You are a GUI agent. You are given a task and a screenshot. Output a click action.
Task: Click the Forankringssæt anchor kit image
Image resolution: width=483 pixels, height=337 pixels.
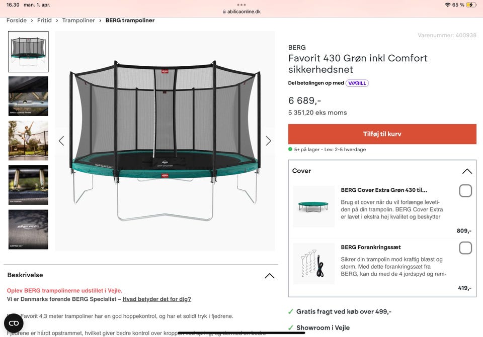(x=313, y=264)
